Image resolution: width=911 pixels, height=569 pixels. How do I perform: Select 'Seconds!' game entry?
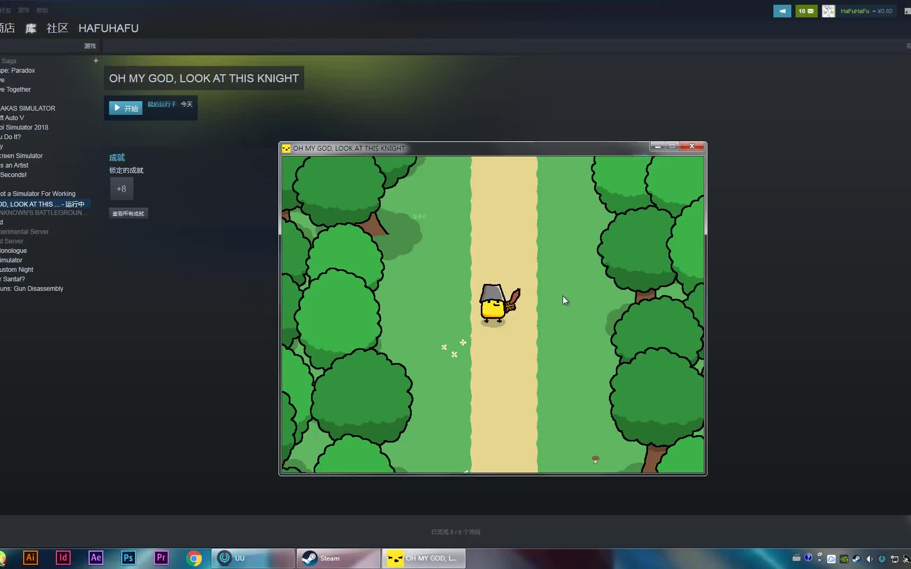(13, 174)
